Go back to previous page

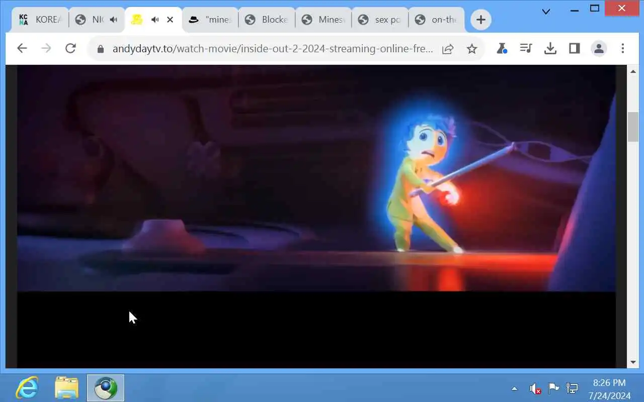click(x=22, y=48)
